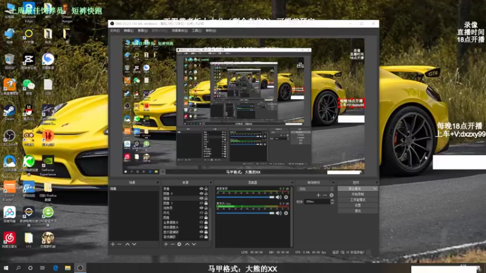This screenshot has height=273, width=486.
Task: Open 回收站 recycle bin icon
Action: (9, 62)
